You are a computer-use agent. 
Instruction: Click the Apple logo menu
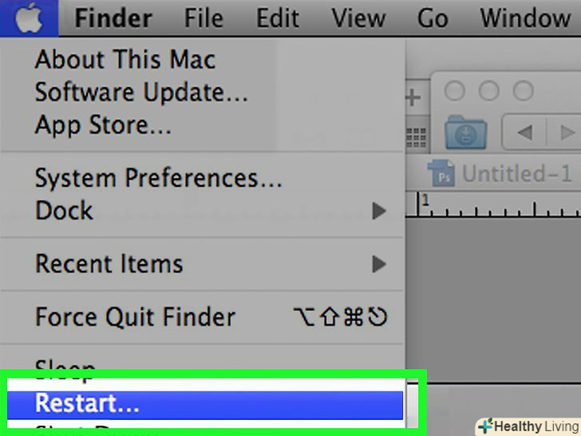tap(28, 18)
